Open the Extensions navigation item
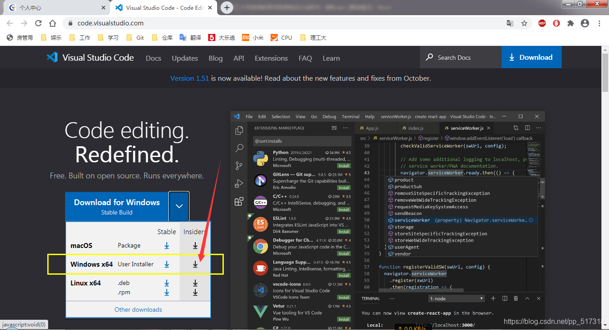The width and height of the screenshot is (609, 330). (x=271, y=58)
